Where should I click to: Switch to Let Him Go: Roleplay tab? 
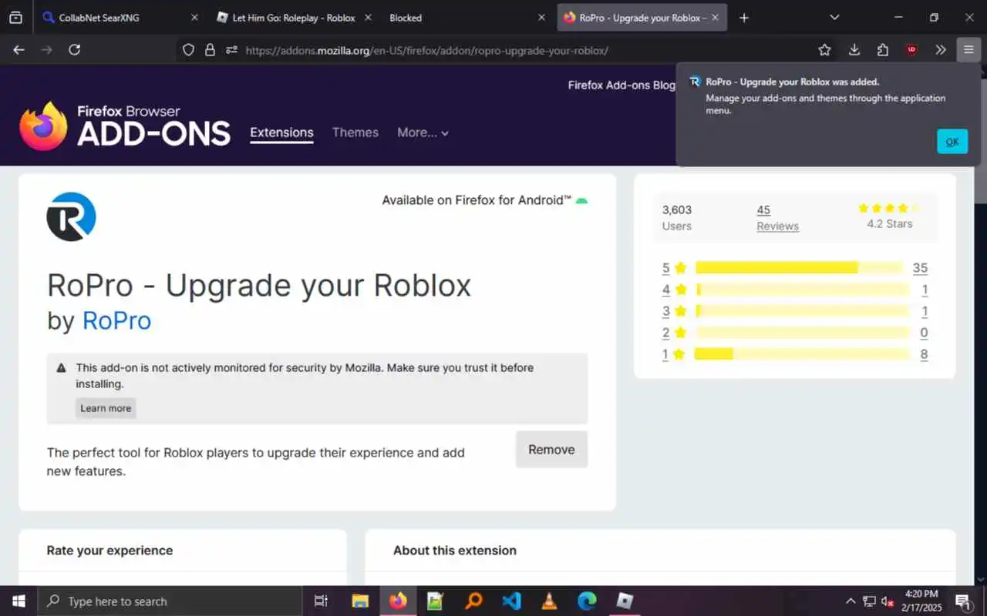[294, 17]
